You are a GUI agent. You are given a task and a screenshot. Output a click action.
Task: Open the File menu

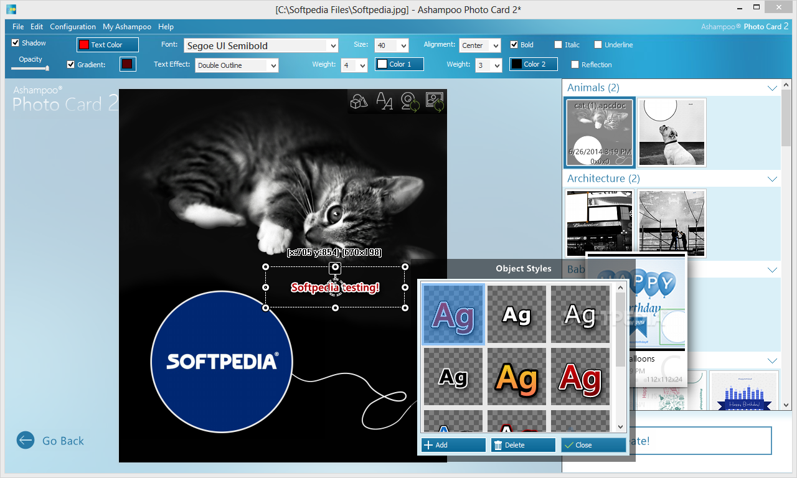[x=18, y=27]
